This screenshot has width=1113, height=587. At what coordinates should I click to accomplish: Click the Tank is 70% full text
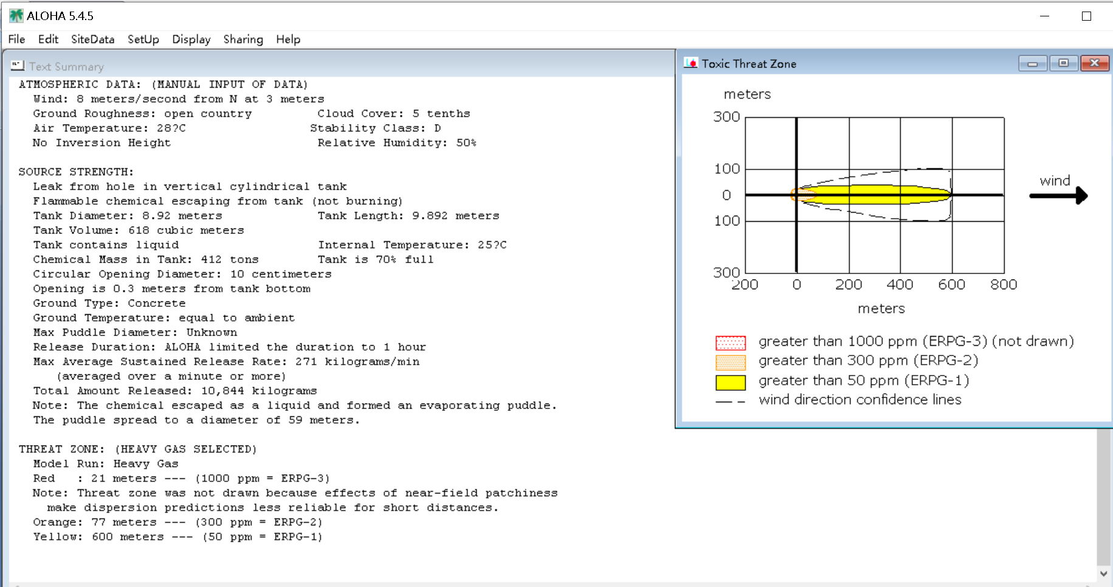[x=376, y=259]
